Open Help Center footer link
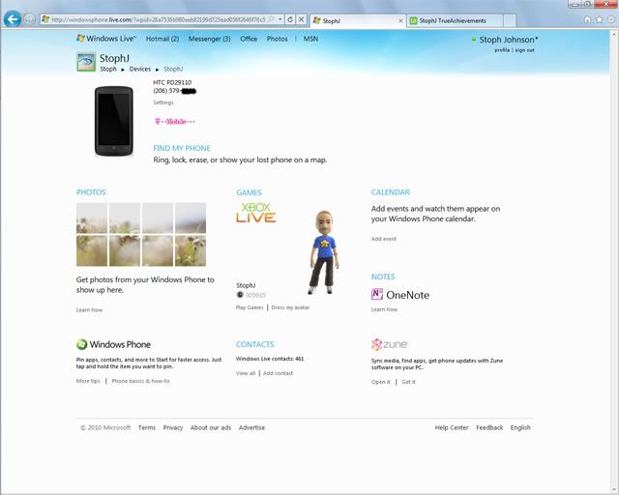Image resolution: width=619 pixels, height=495 pixels. (x=452, y=427)
